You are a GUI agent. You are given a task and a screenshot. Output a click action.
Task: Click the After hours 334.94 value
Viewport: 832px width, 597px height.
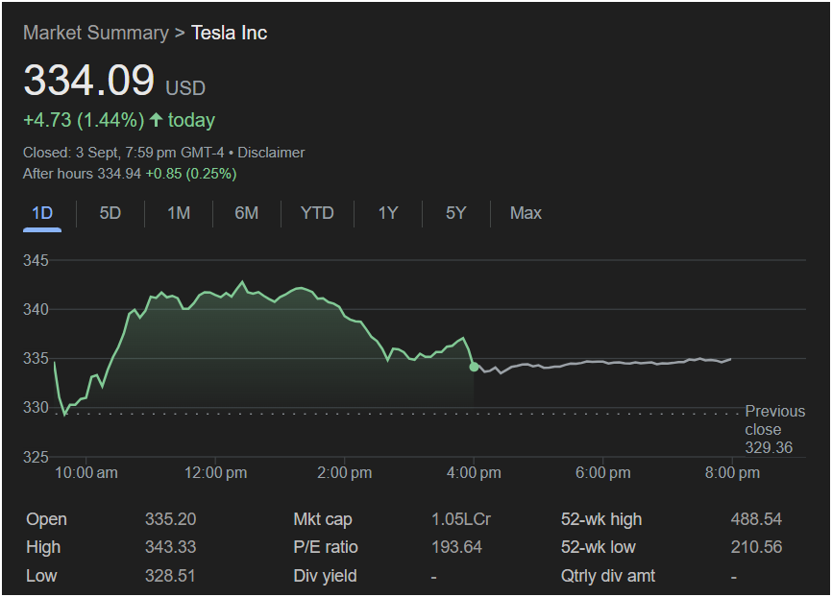pyautogui.click(x=83, y=174)
